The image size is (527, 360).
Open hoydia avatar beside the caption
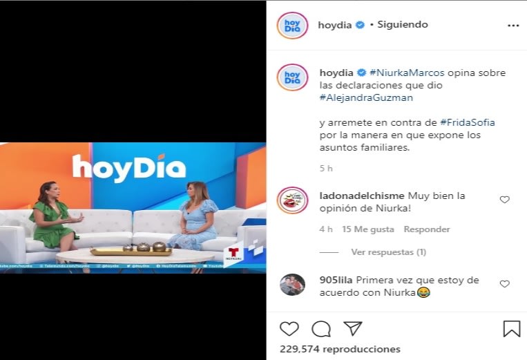pos(292,78)
